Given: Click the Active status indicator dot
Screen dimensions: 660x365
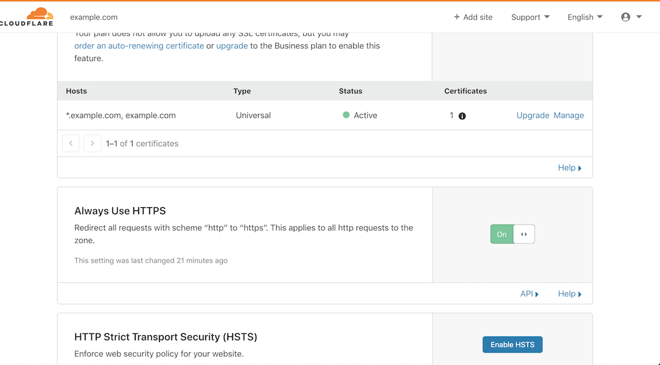Looking at the screenshot, I should pos(346,115).
